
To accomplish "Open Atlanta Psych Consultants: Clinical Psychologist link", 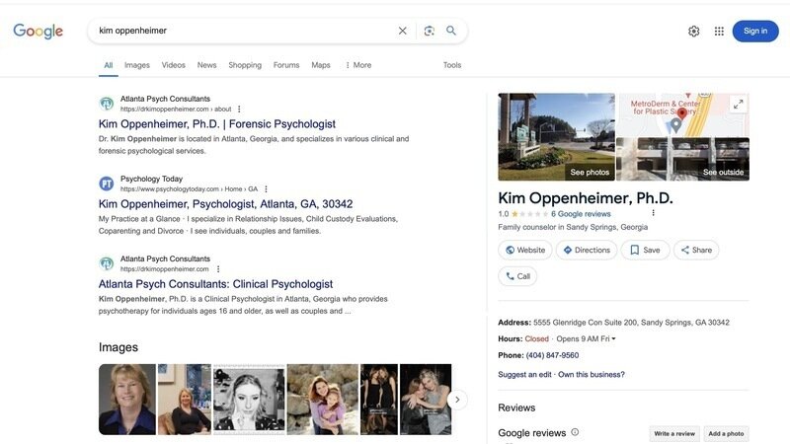I will coord(215,284).
